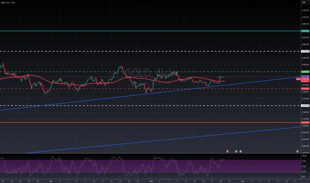
Task: Select the green 3,400.000 price label
Action: click(x=305, y=72)
